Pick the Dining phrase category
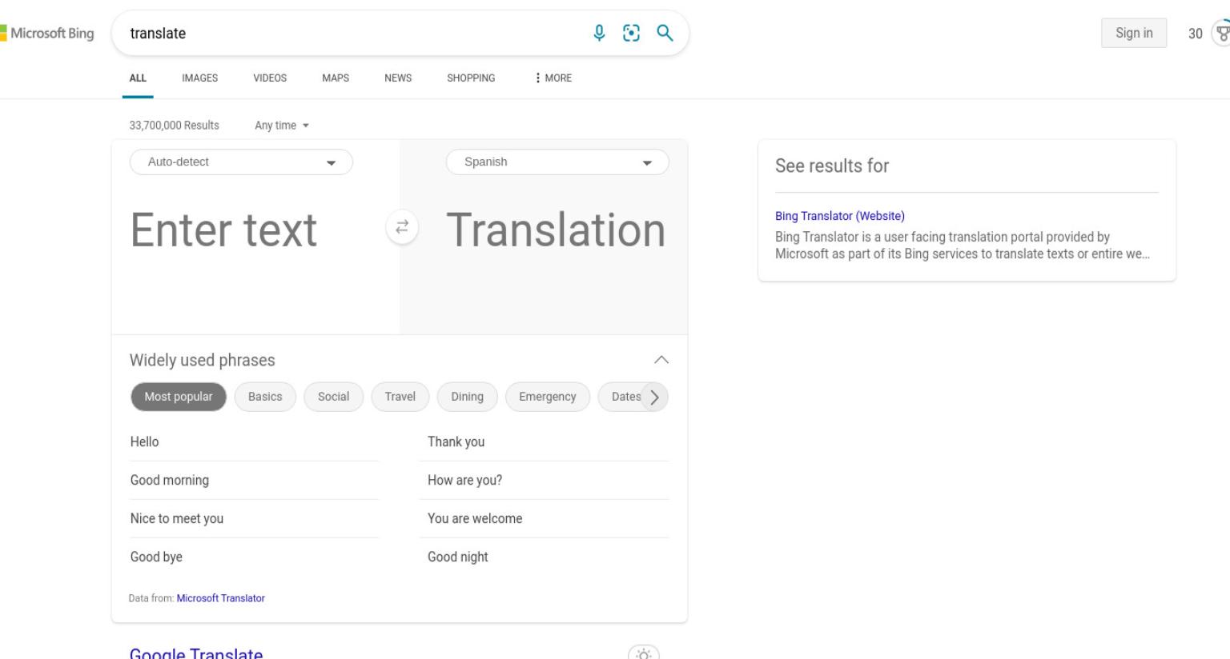This screenshot has height=659, width=1230. (x=467, y=397)
